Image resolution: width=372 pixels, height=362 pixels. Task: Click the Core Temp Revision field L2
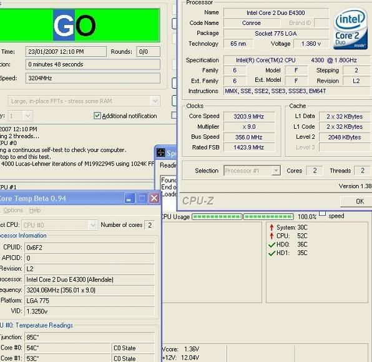(90, 269)
